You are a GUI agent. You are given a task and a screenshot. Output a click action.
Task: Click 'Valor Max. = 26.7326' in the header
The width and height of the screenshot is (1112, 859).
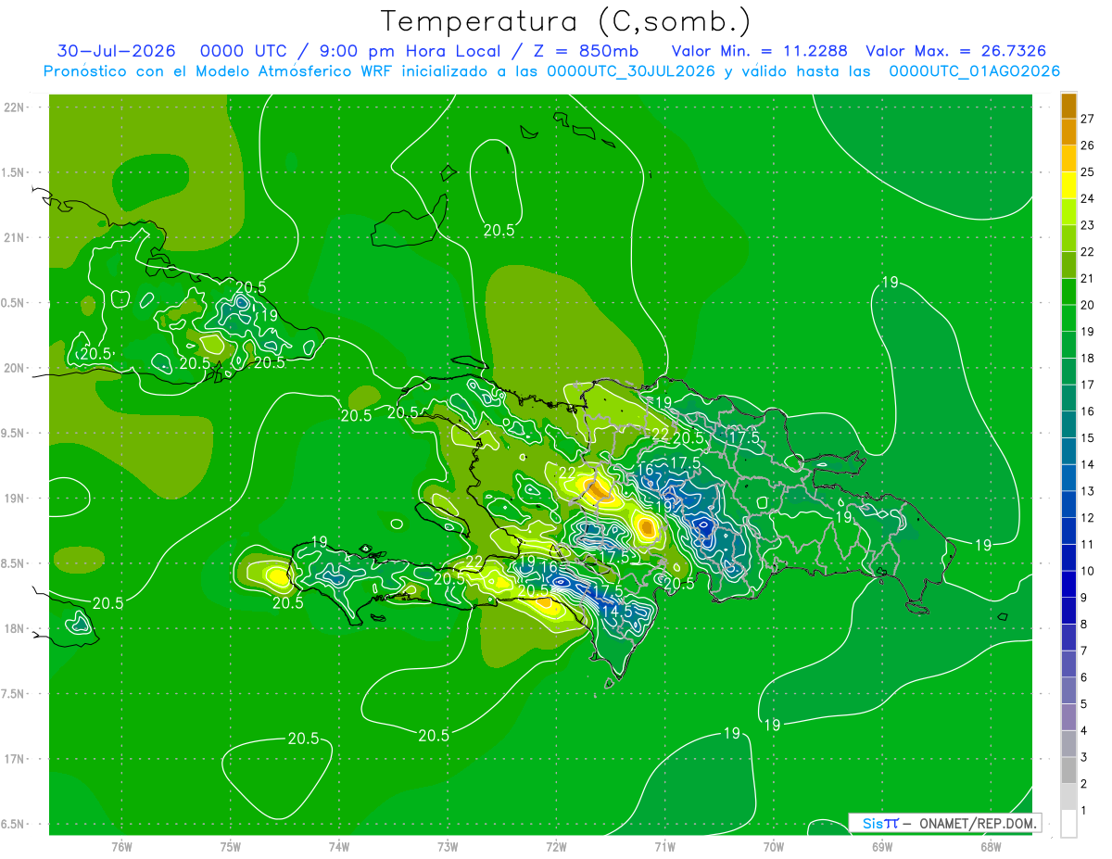pyautogui.click(x=955, y=51)
